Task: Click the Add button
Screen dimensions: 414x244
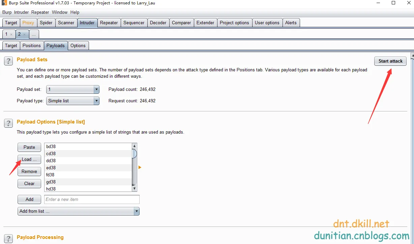Action: (x=29, y=199)
